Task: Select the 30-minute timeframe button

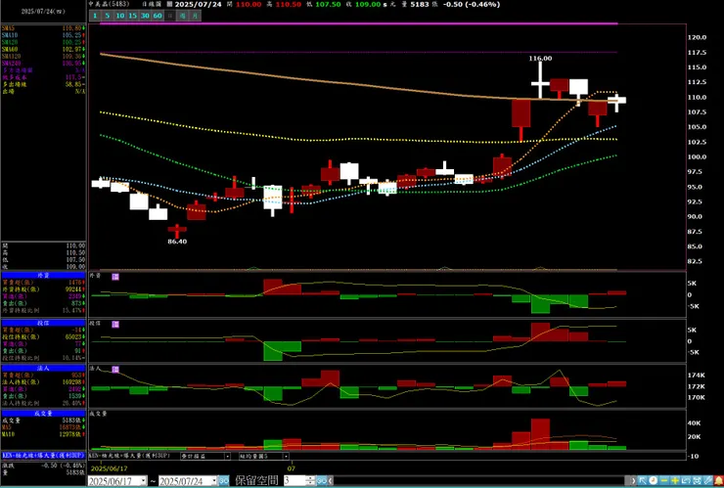Action: [145, 16]
